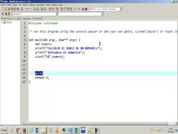Image resolution: width=178 pixels, height=134 pixels.
Task: Click the printf 'Introduce el número' line
Action: (x=60, y=52)
